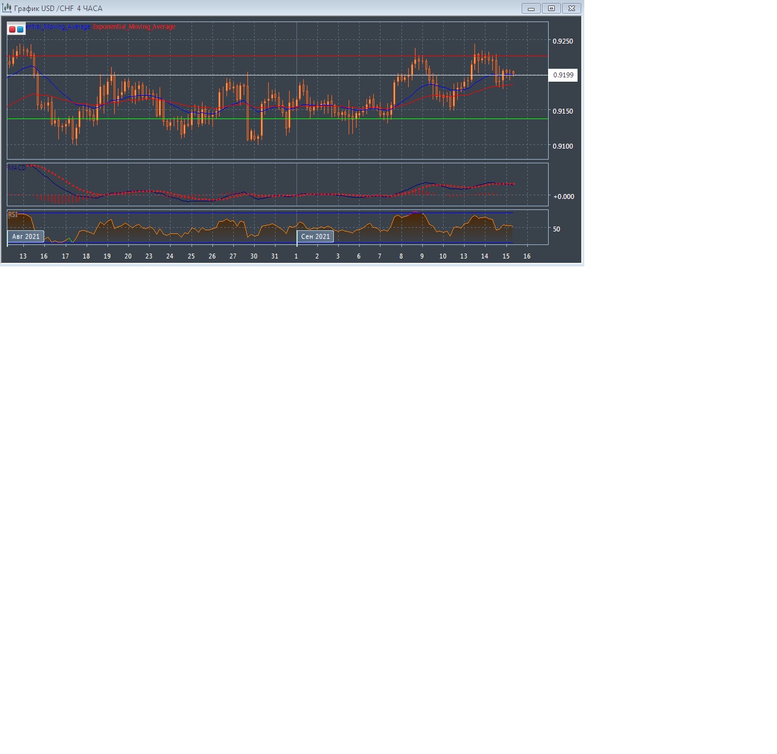The image size is (777, 754).
Task: Click the 0.9250 price axis label
Action: (x=563, y=41)
